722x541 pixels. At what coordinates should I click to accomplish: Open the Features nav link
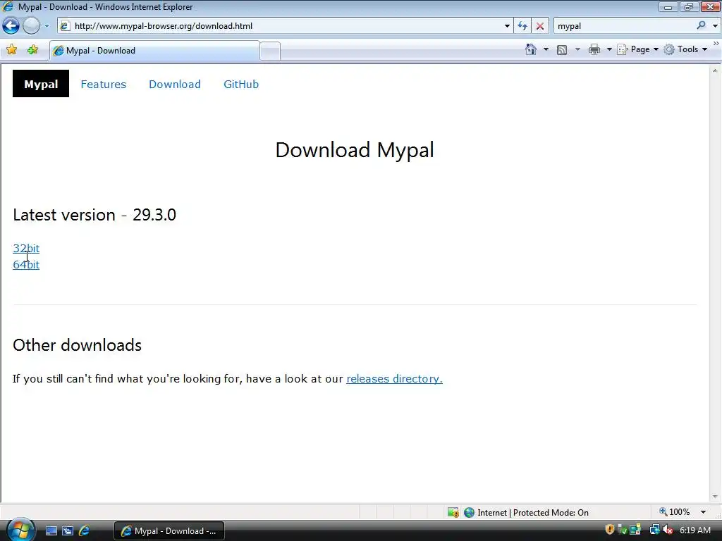click(103, 85)
